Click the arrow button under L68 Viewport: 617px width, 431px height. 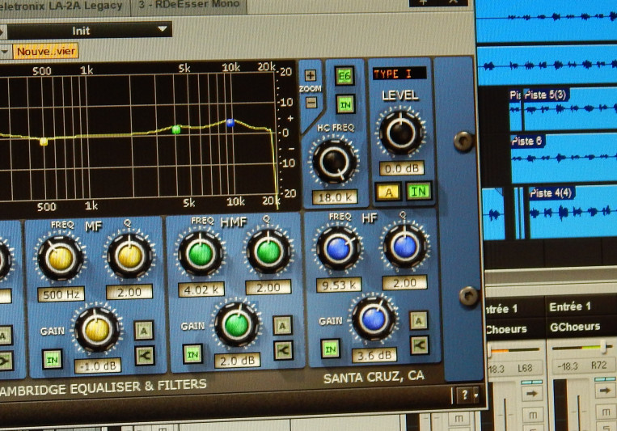pyautogui.click(x=532, y=393)
